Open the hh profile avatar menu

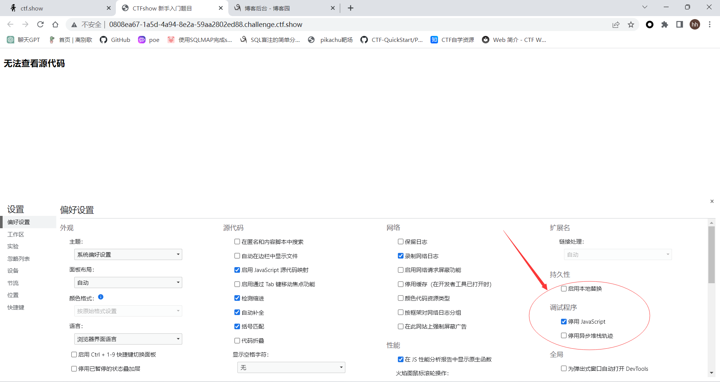click(x=695, y=24)
